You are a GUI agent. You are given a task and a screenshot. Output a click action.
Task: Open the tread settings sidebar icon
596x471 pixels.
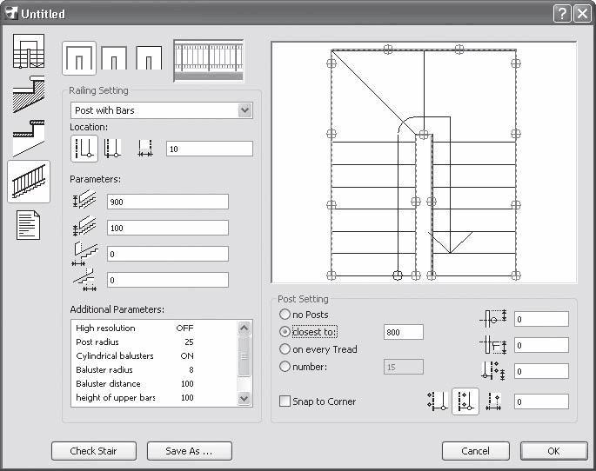[x=28, y=137]
